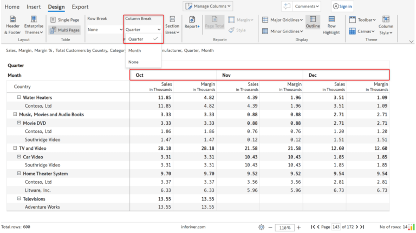
Task: Open Manage Columns dropdown
Action: tap(208, 6)
